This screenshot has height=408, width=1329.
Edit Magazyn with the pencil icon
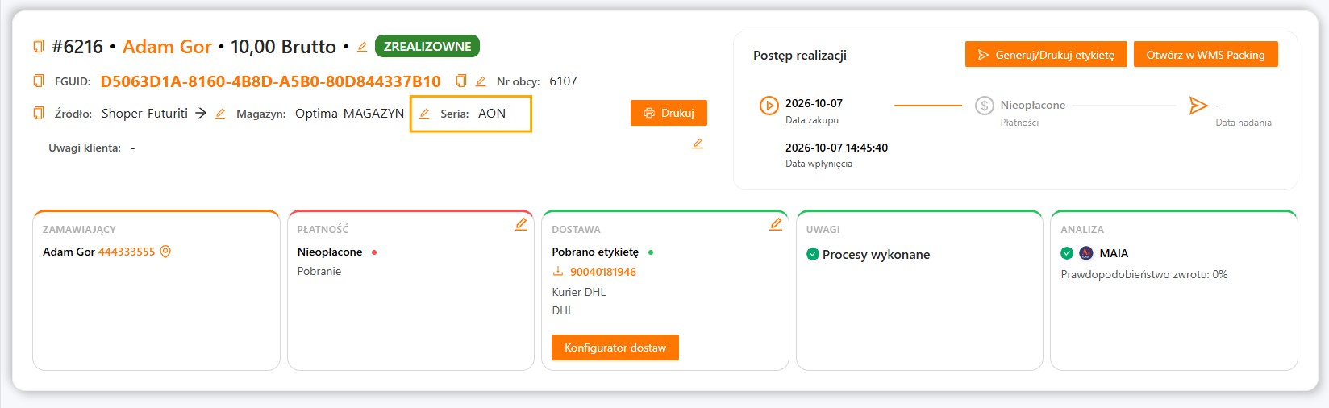pyautogui.click(x=220, y=114)
